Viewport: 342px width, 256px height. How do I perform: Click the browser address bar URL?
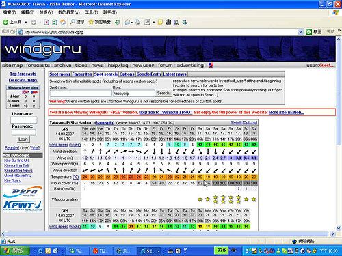pyautogui.click(x=157, y=32)
